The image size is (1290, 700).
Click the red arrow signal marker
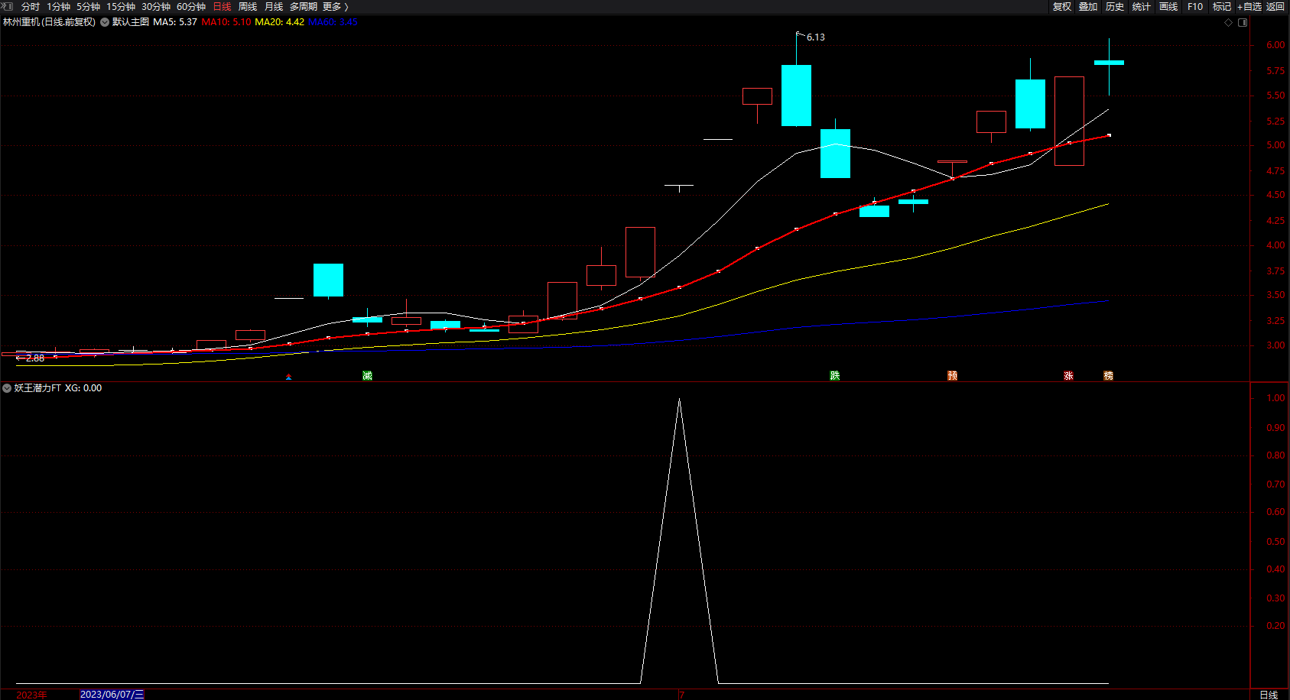pyautogui.click(x=288, y=377)
